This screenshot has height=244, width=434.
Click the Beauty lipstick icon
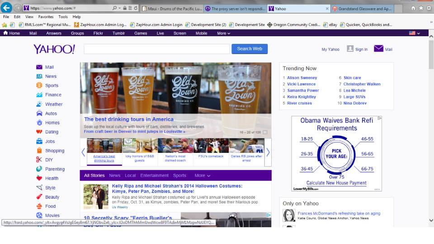[x=39, y=197]
